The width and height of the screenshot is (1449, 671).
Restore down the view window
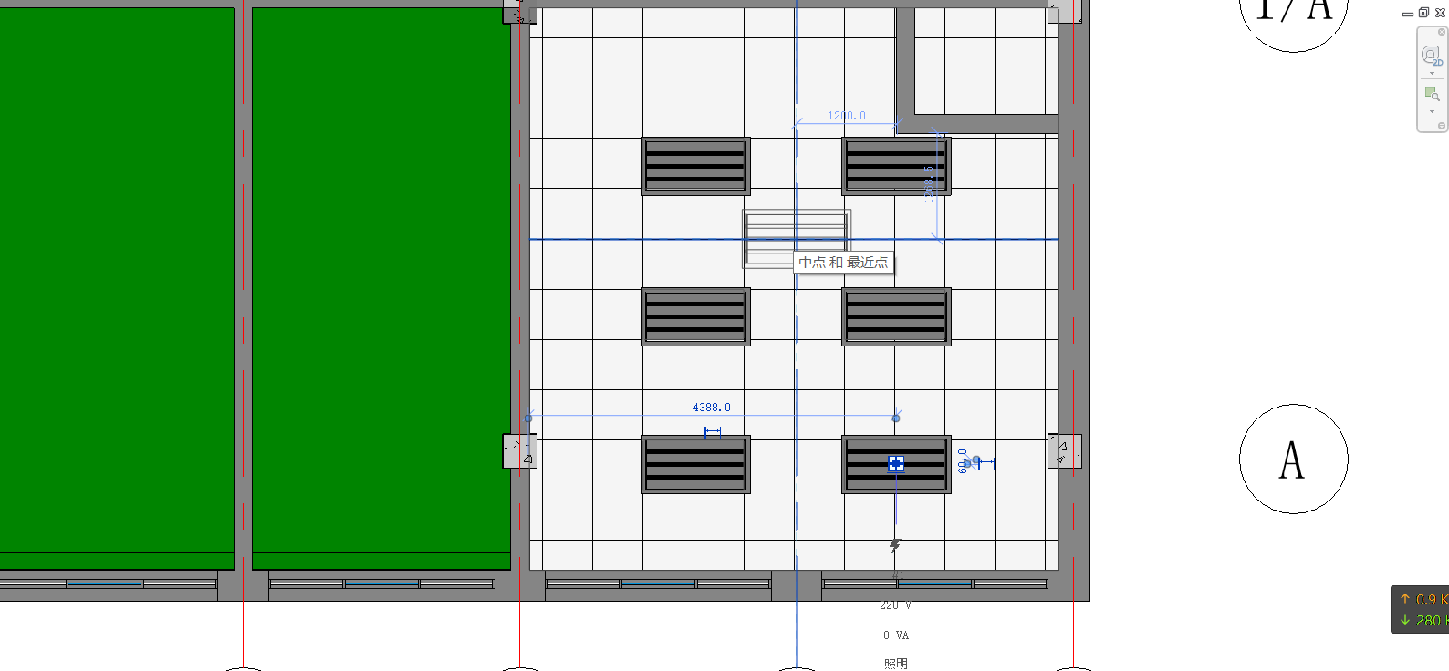tap(1423, 13)
